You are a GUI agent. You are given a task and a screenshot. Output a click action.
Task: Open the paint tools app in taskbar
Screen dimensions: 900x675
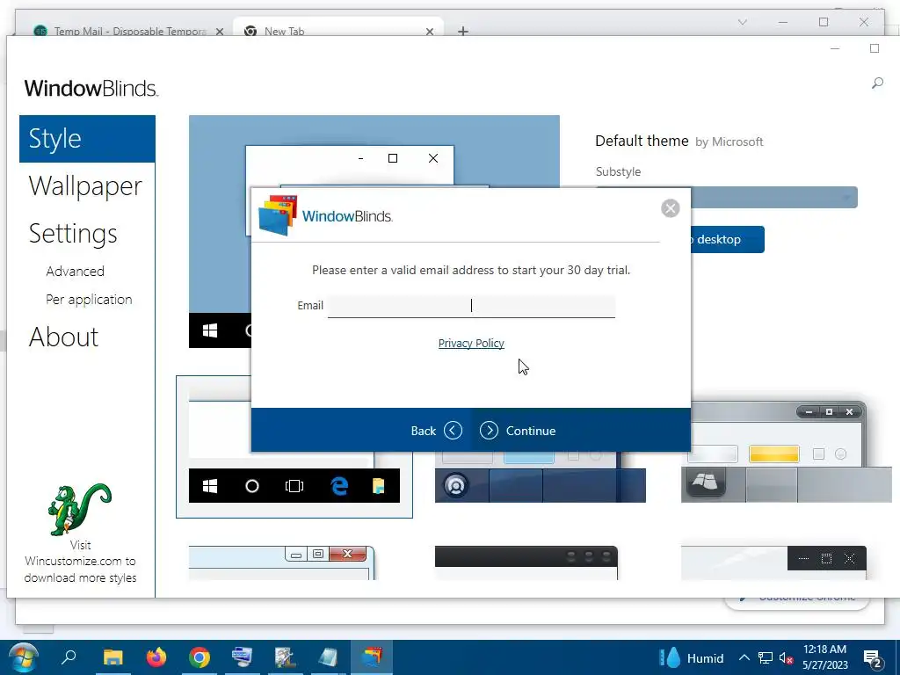click(286, 657)
